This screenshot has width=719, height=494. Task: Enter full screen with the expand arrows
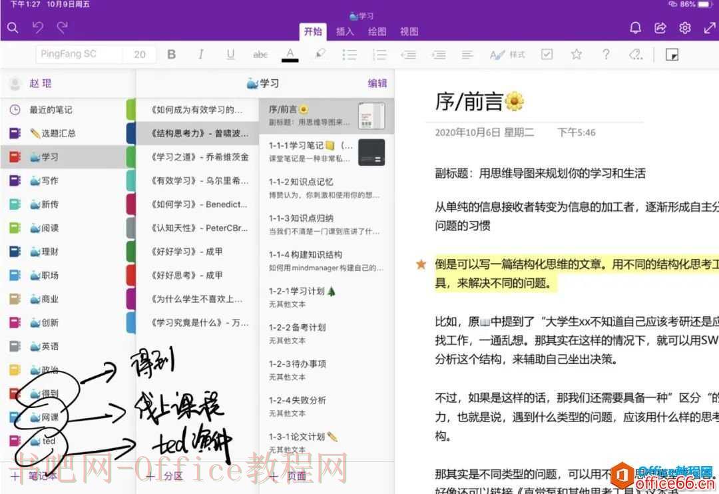[x=710, y=28]
